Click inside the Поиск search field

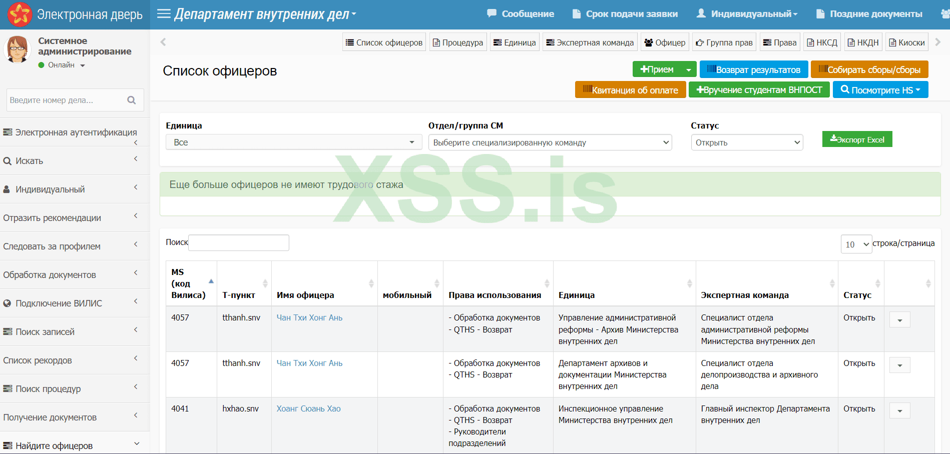(239, 242)
